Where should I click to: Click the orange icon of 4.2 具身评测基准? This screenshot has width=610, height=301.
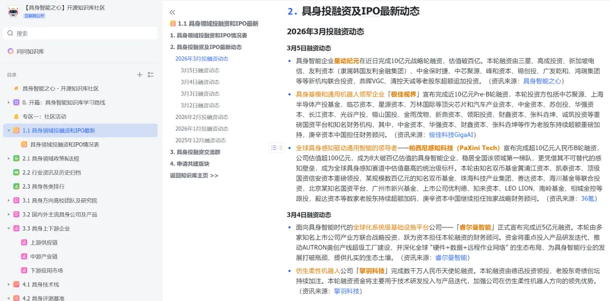pos(16,298)
